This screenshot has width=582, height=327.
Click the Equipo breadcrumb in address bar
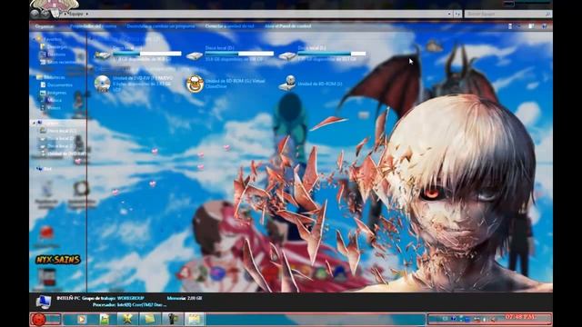click(76, 14)
